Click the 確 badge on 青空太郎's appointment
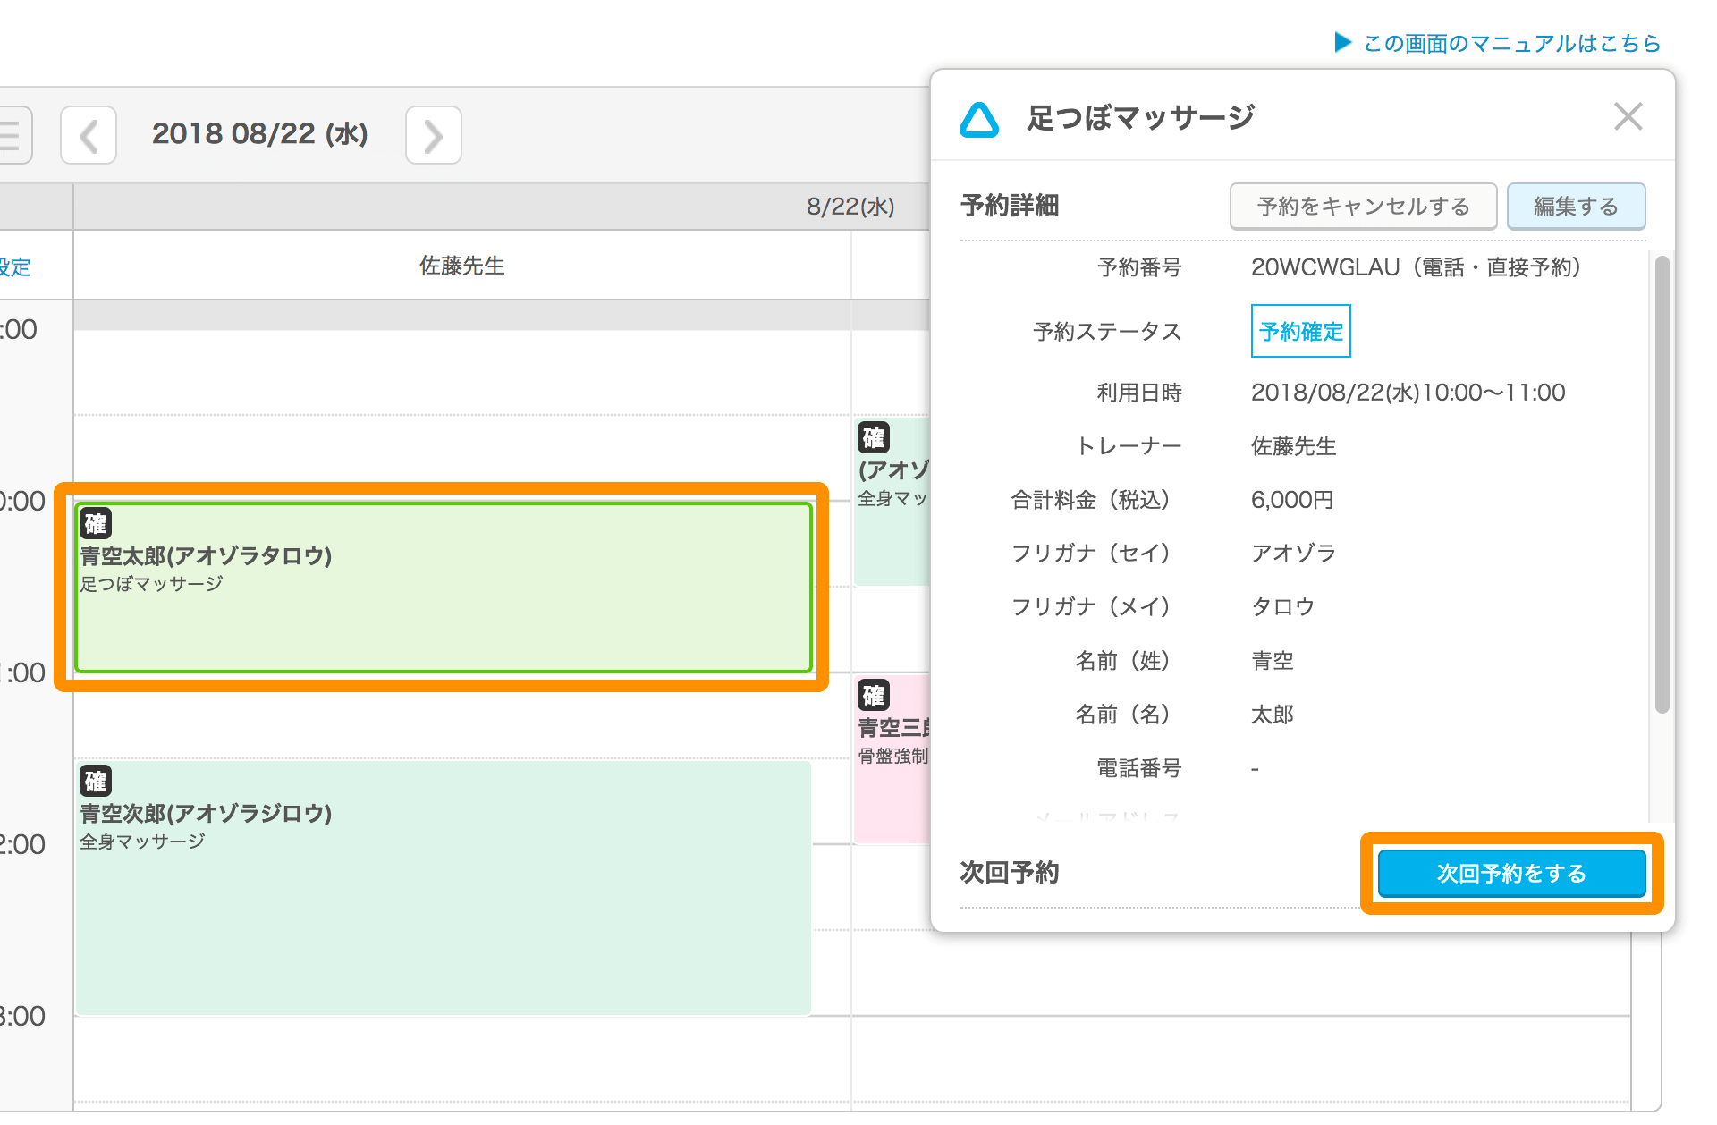This screenshot has width=1717, height=1125. [x=97, y=523]
